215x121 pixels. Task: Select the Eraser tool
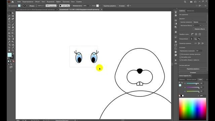coord(13,28)
